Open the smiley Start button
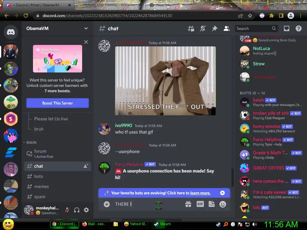 pyautogui.click(x=8, y=224)
